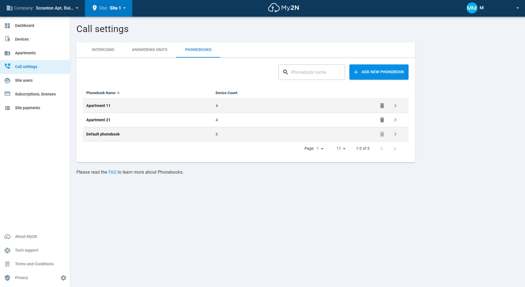
Task: Click the 1-3 of 3 pagination text
Action: click(363, 148)
